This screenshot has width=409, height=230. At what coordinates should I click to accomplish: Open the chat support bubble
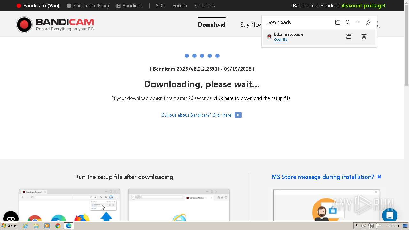(x=390, y=216)
